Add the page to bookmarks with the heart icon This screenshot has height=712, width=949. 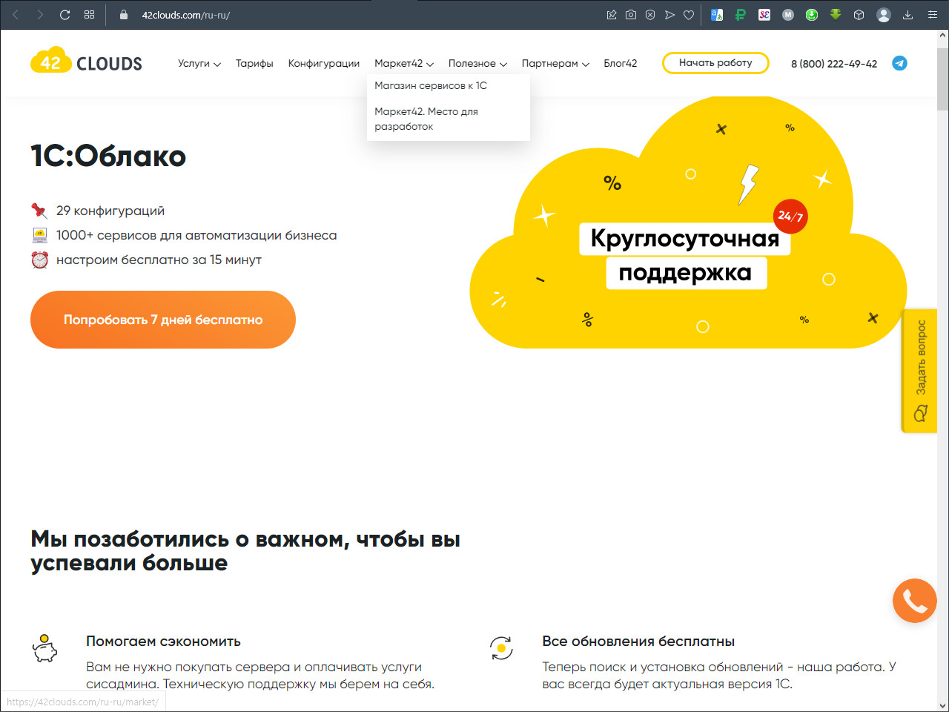tap(689, 15)
